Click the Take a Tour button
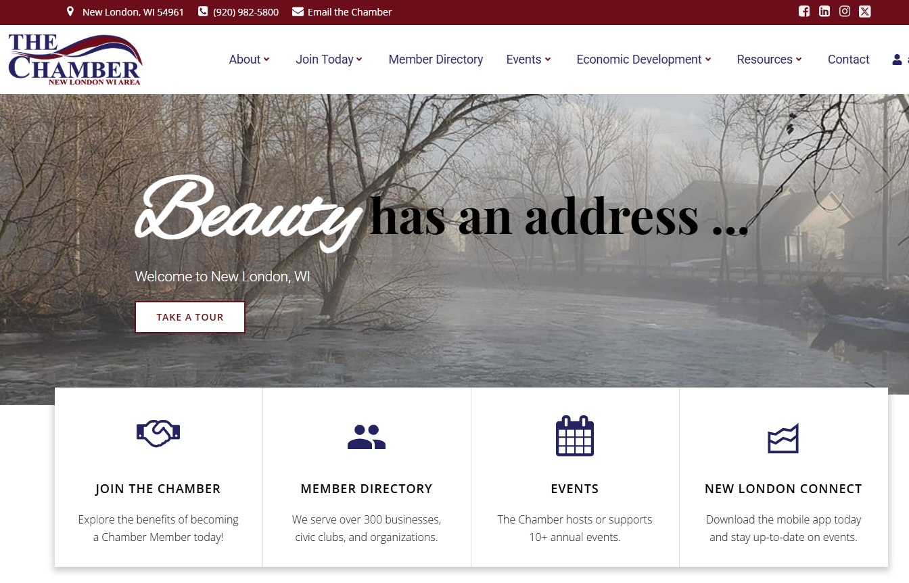The image size is (909, 583). click(190, 317)
